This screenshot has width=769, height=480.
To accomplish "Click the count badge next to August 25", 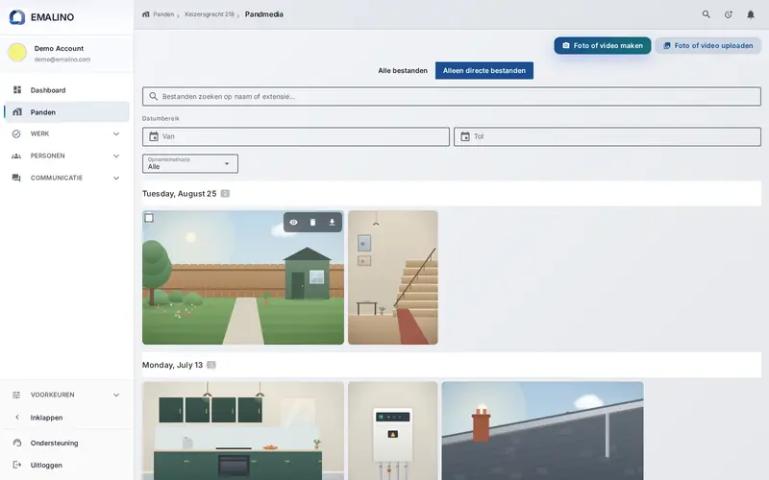I will (x=225, y=194).
